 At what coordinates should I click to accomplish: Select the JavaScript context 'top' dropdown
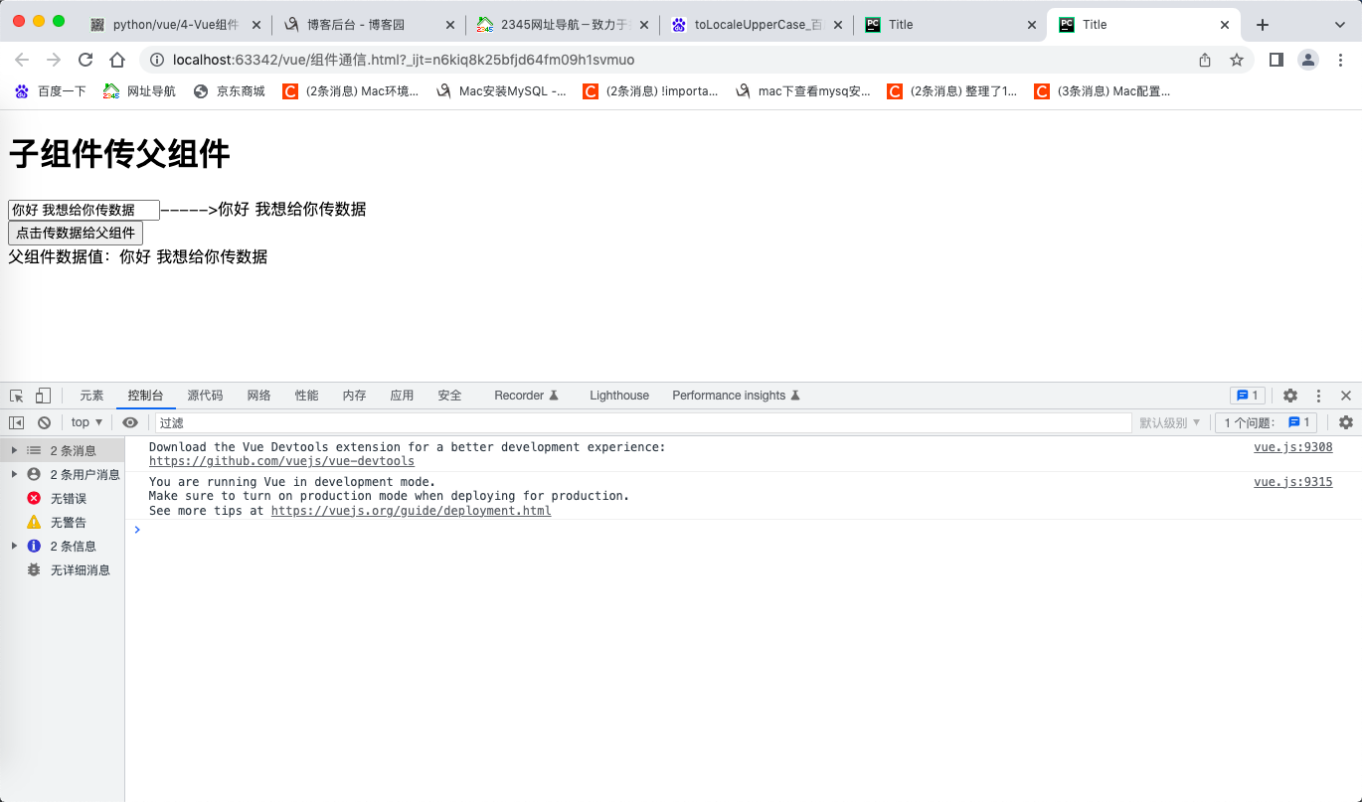[87, 422]
